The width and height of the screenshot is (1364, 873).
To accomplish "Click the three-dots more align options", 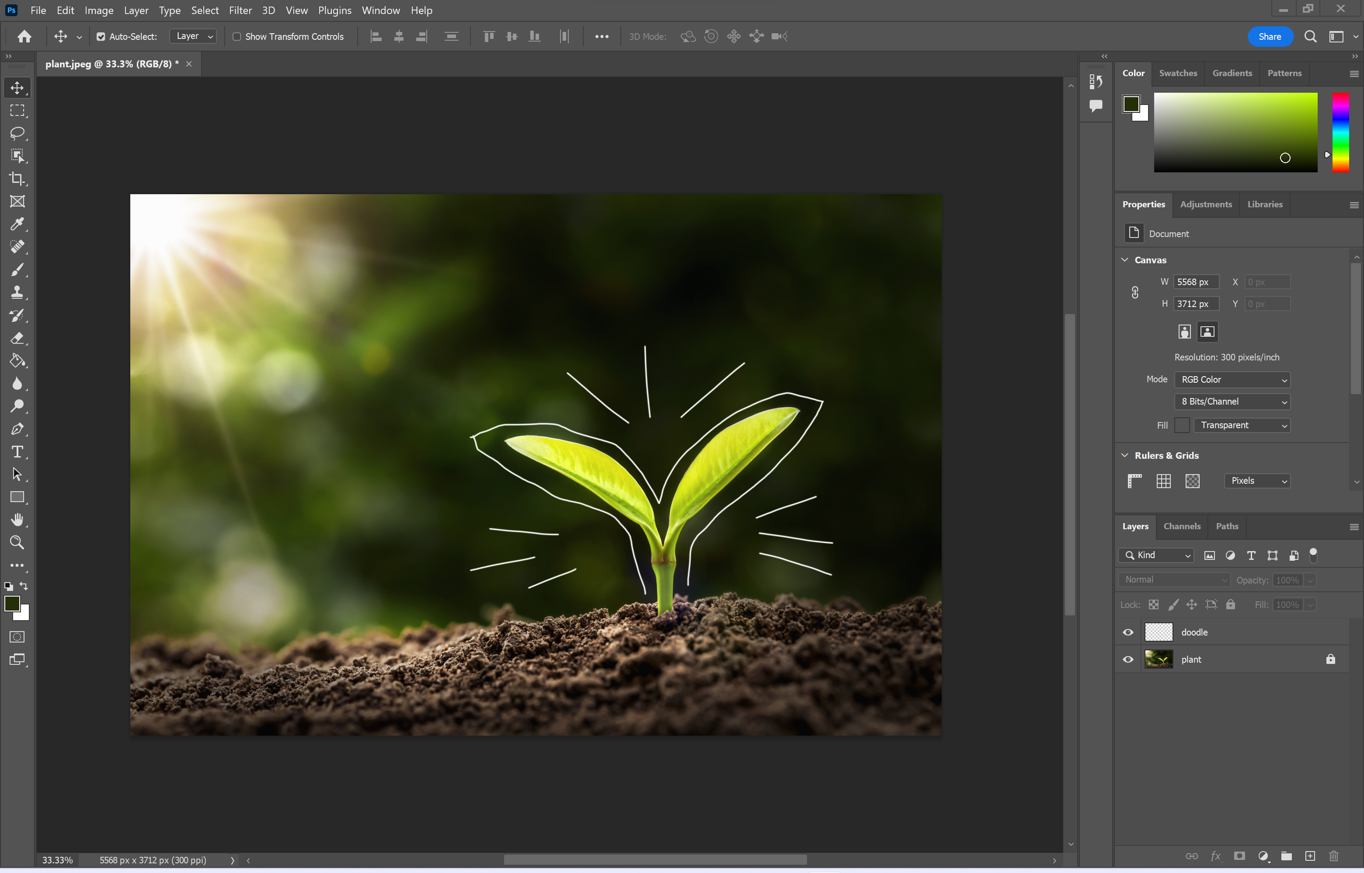I will pyautogui.click(x=602, y=36).
